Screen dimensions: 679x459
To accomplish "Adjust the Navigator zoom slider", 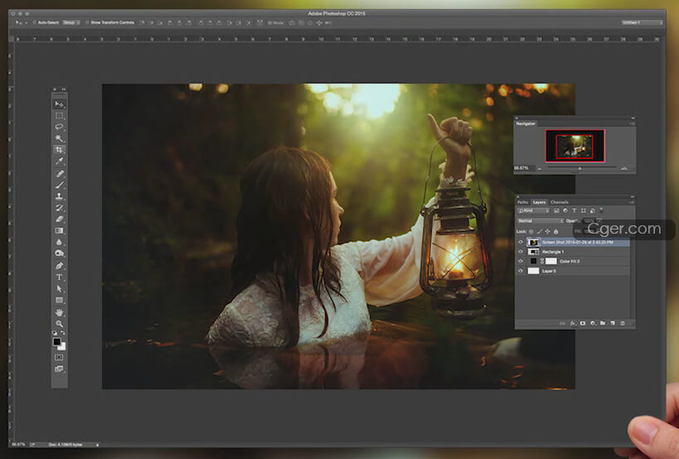I will pos(580,168).
